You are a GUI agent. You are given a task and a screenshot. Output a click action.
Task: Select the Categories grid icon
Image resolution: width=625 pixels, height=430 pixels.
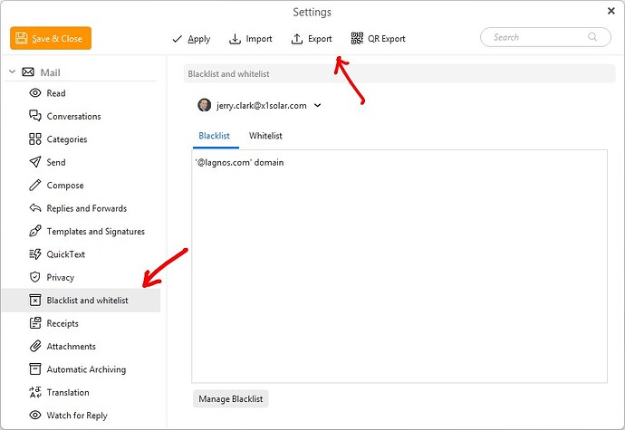(x=35, y=139)
